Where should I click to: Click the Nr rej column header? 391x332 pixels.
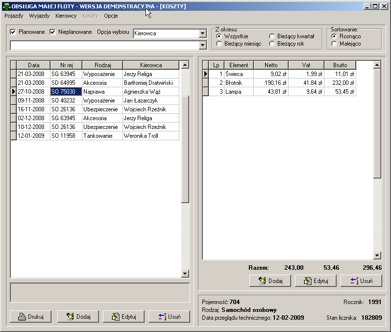66,65
